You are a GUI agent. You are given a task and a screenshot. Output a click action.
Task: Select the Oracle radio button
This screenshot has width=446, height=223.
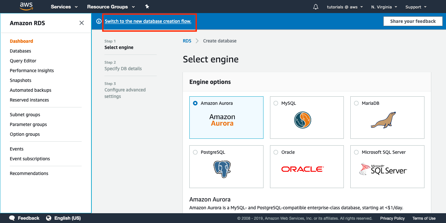tap(276, 152)
